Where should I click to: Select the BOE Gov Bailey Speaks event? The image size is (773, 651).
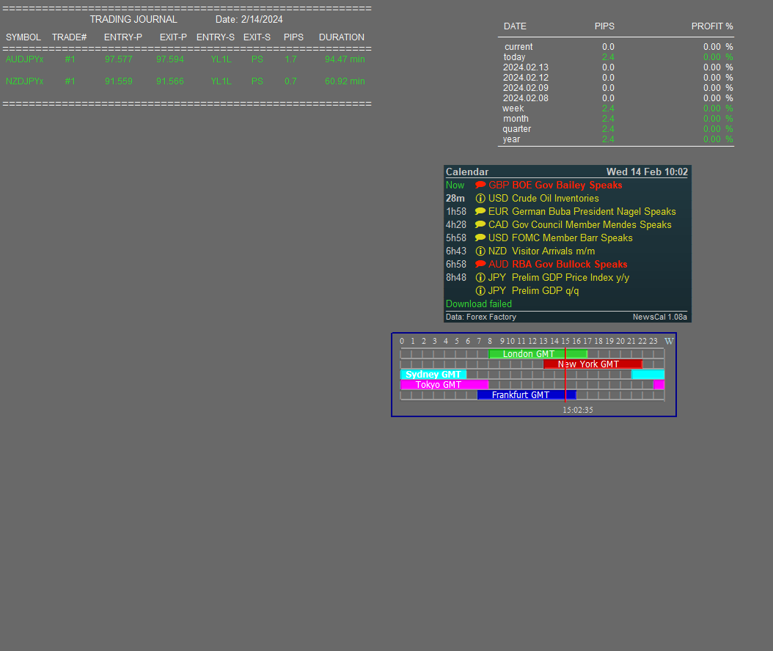pyautogui.click(x=567, y=185)
